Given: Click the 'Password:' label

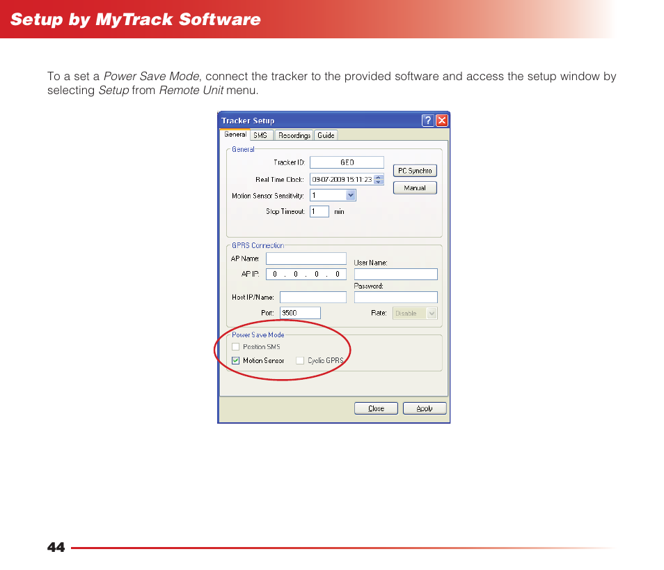Looking at the screenshot, I should pos(368,286).
